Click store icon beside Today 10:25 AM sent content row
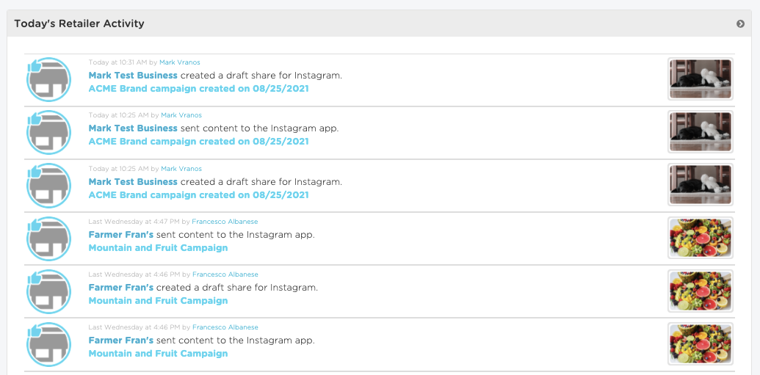Viewport: 760px width, 375px height. point(48,132)
